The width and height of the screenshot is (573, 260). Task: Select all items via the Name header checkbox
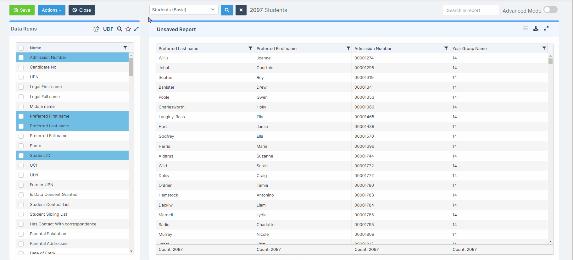coord(21,48)
